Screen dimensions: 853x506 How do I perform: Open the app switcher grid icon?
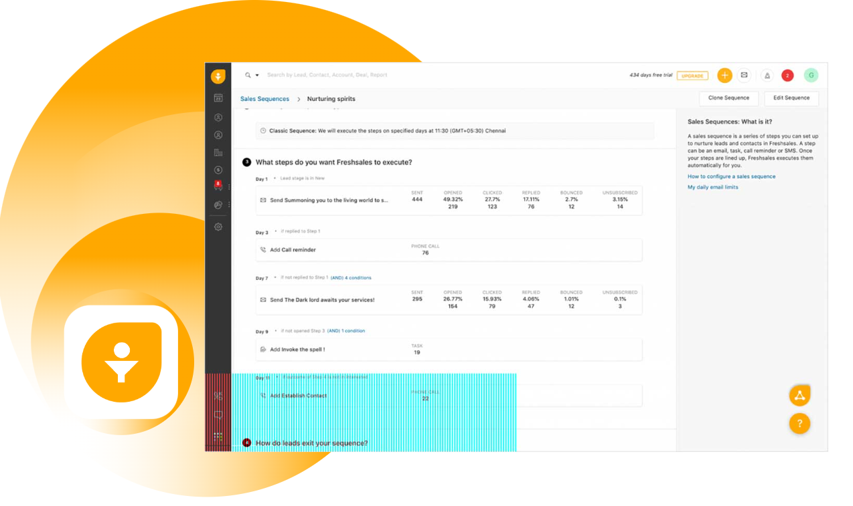click(x=218, y=437)
